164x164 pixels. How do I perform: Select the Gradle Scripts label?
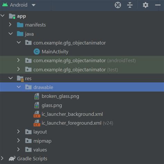coord(32,159)
